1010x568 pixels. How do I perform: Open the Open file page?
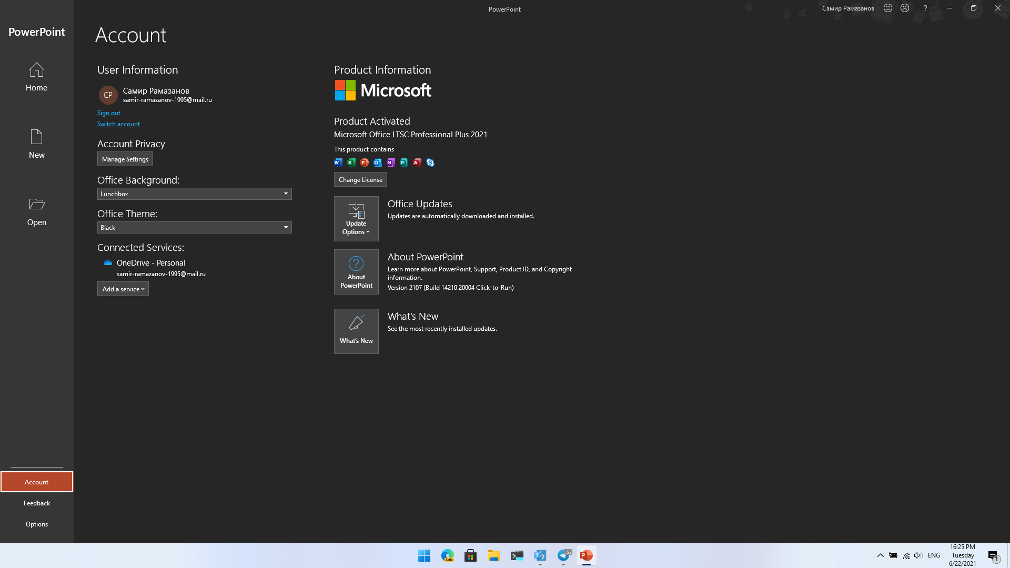point(36,211)
